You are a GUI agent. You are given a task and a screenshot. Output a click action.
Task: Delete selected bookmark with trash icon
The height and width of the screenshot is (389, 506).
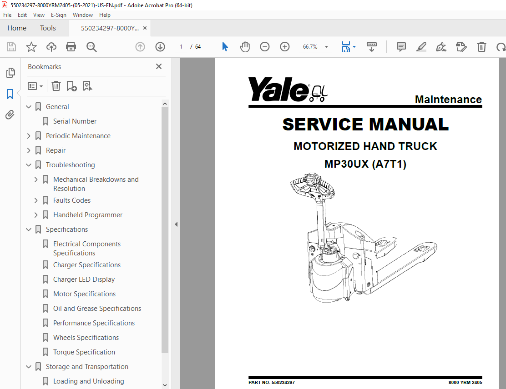56,86
